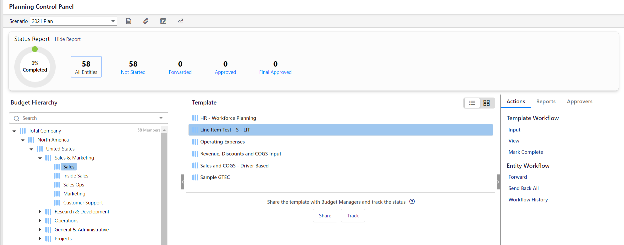Click the Inside Sales entity icon
This screenshot has height=245, width=624.
[x=57, y=176]
